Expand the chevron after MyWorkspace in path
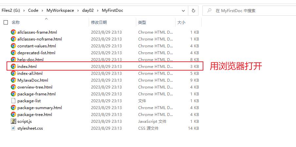The width and height of the screenshot is (296, 147). click(78, 10)
